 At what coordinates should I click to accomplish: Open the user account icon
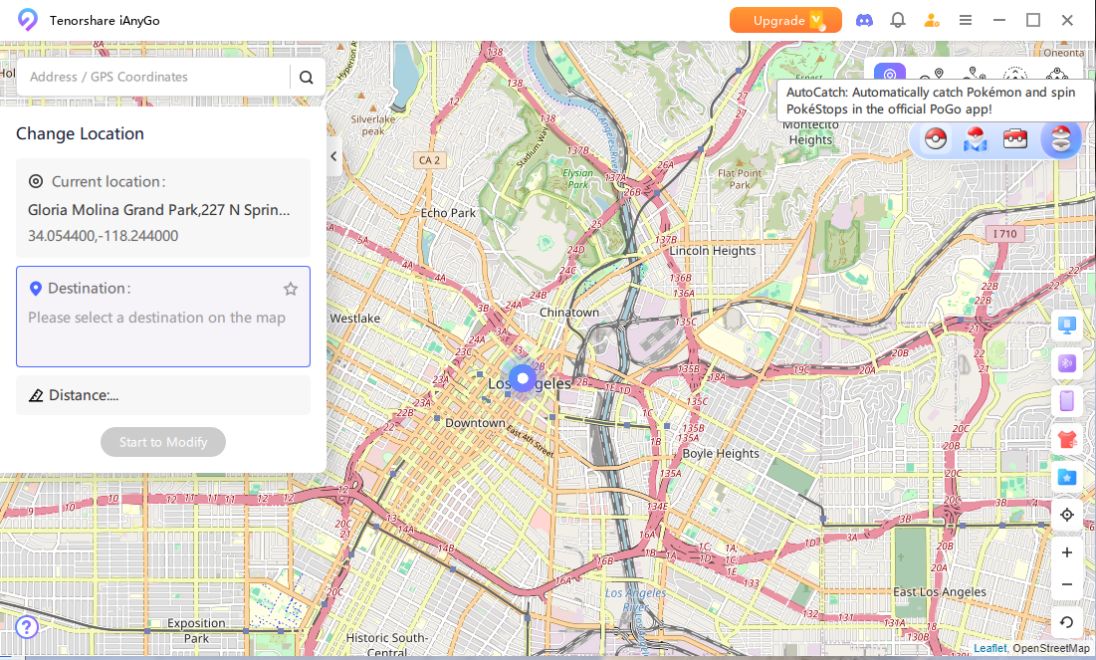pos(932,20)
